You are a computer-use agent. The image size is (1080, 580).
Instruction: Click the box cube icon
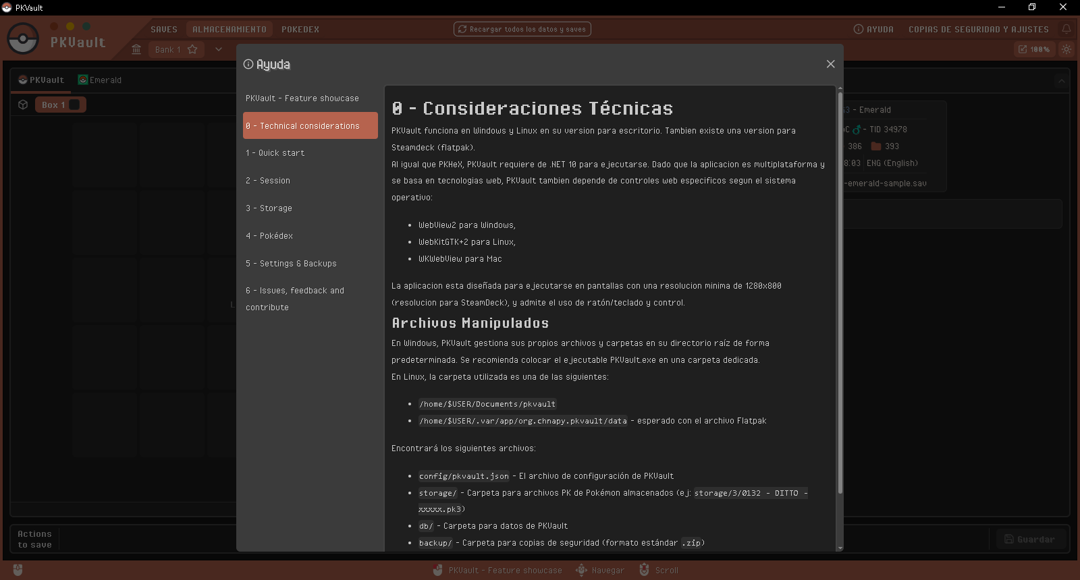[23, 105]
